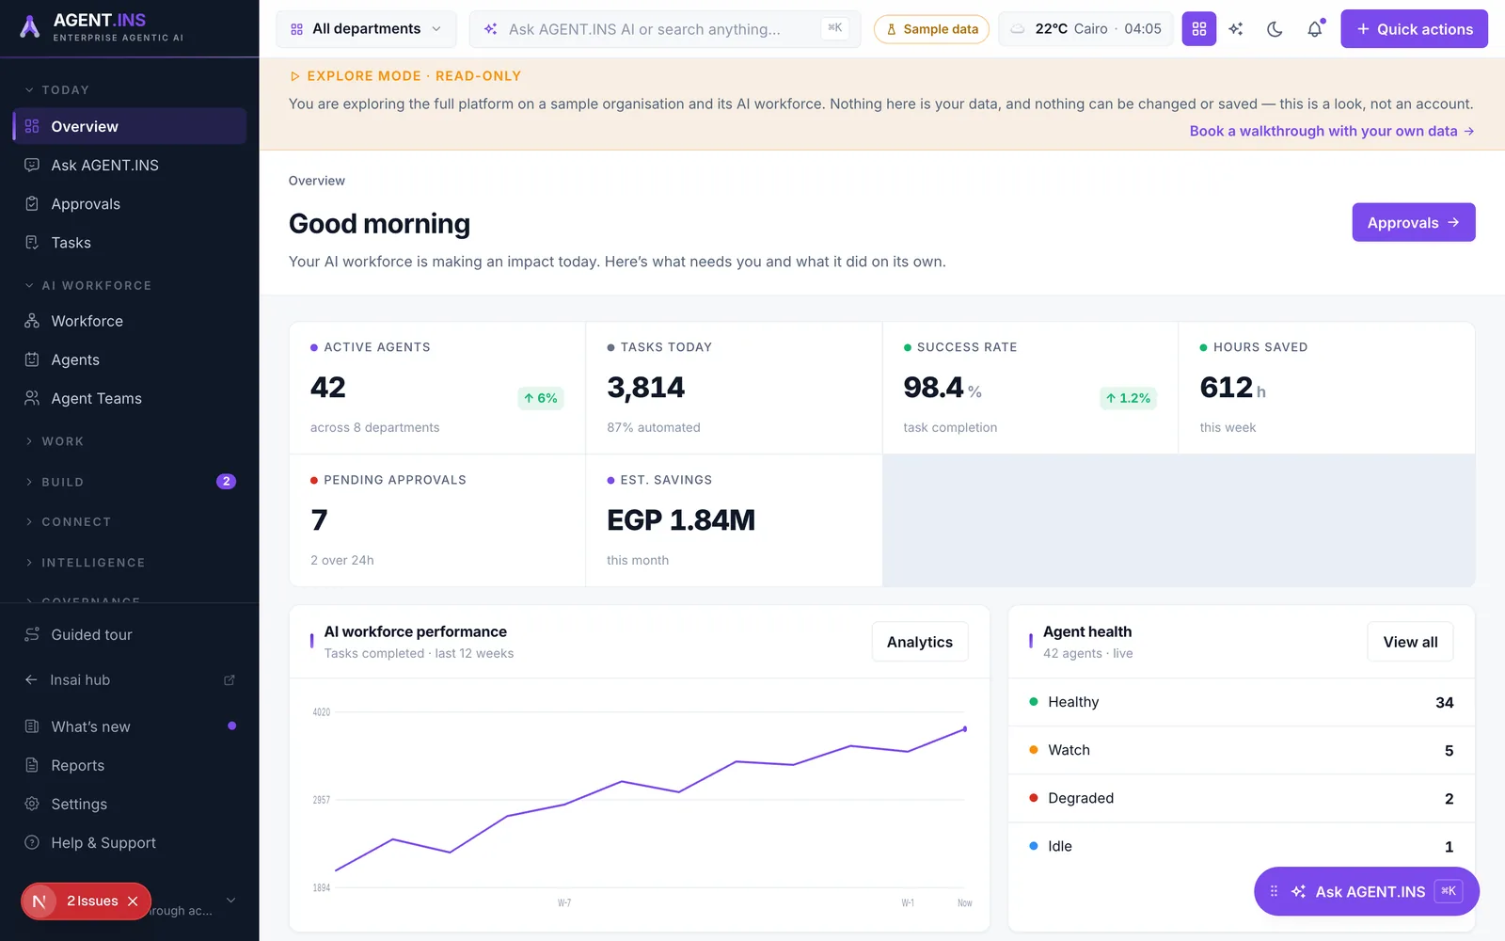Expand the account chevron at sidebar bottom
Screen dimensions: 1505x941
click(230, 901)
